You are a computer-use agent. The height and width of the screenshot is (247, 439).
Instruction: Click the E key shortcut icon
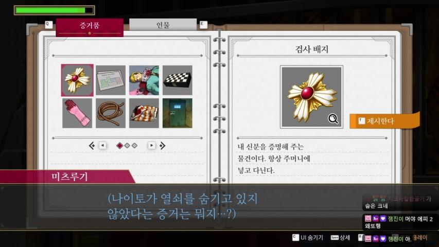(203, 25)
